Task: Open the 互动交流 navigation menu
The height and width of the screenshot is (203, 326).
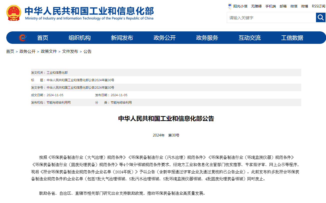Action: (249, 38)
